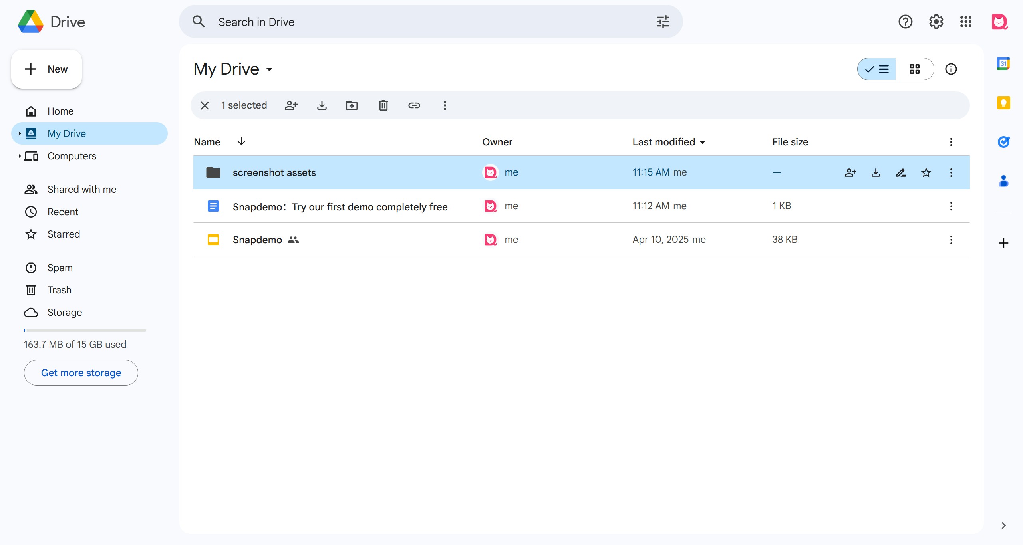Image resolution: width=1023 pixels, height=545 pixels.
Task: Open the Last modified column dropdown
Action: 703,142
